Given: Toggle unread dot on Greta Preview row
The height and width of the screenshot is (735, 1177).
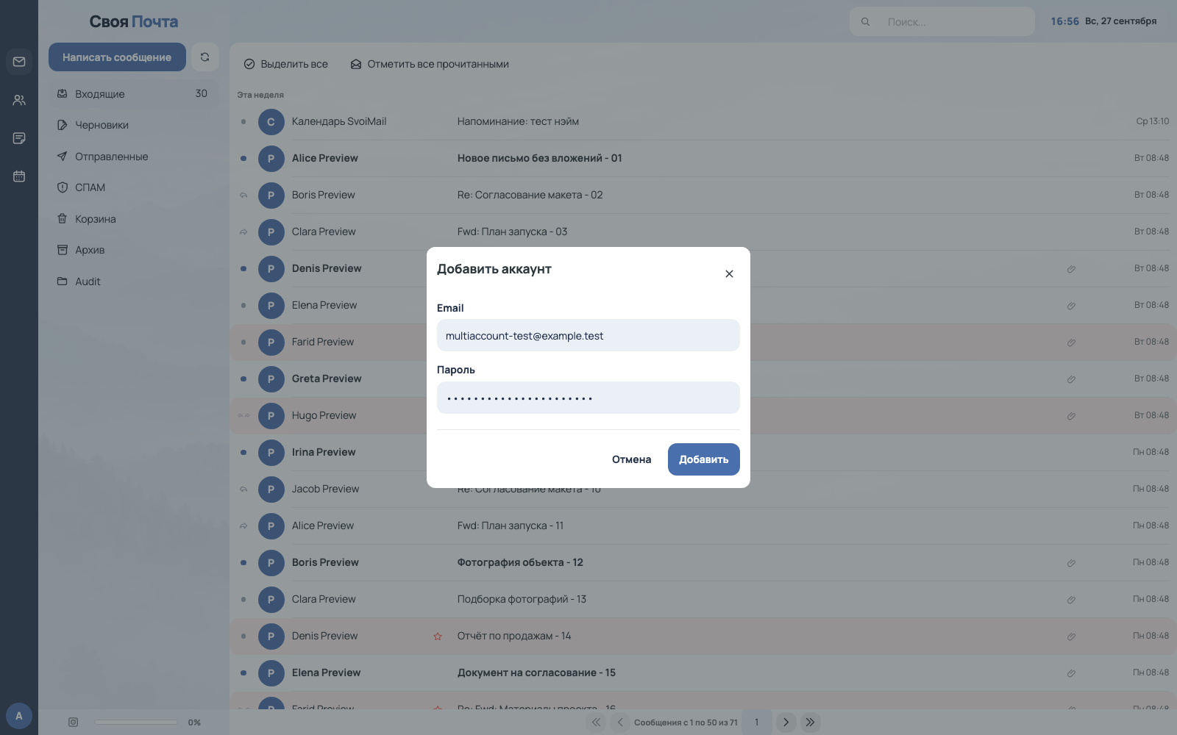Looking at the screenshot, I should (x=243, y=379).
